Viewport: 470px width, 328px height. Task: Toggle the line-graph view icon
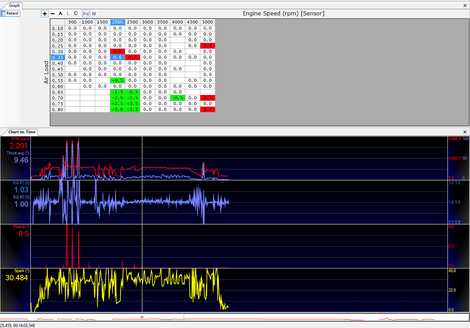pos(86,14)
